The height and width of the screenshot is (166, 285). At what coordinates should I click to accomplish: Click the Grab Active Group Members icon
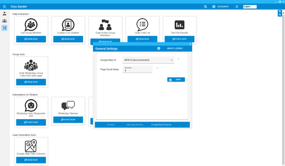click(105, 25)
